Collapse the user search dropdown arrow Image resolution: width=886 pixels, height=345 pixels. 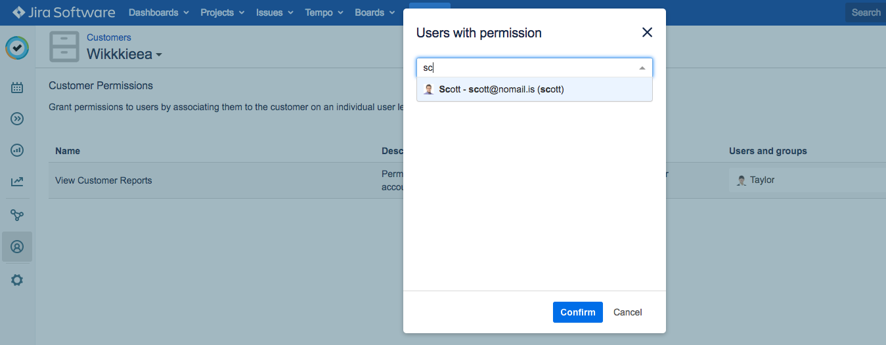[642, 68]
